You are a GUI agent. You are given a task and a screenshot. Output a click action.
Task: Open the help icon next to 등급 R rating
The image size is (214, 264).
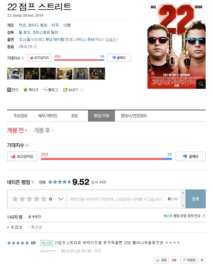[x=35, y=47]
